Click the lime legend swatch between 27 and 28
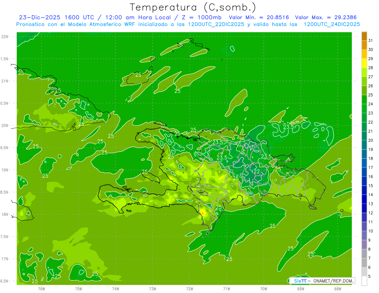The height and width of the screenshot is (293, 379). (364, 72)
